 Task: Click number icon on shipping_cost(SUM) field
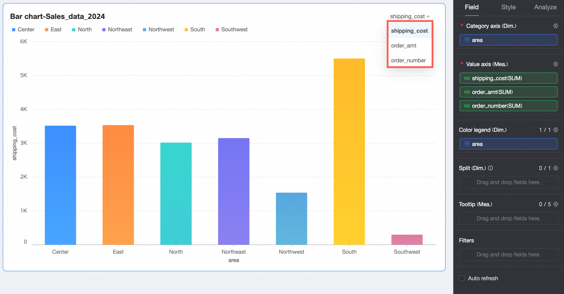(467, 78)
